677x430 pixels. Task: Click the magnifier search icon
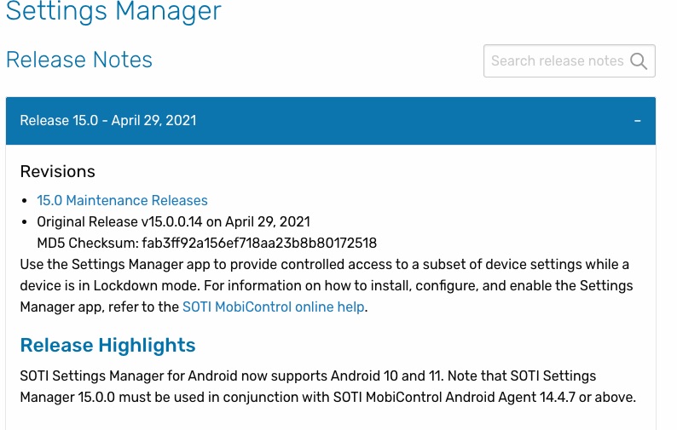[x=639, y=61]
